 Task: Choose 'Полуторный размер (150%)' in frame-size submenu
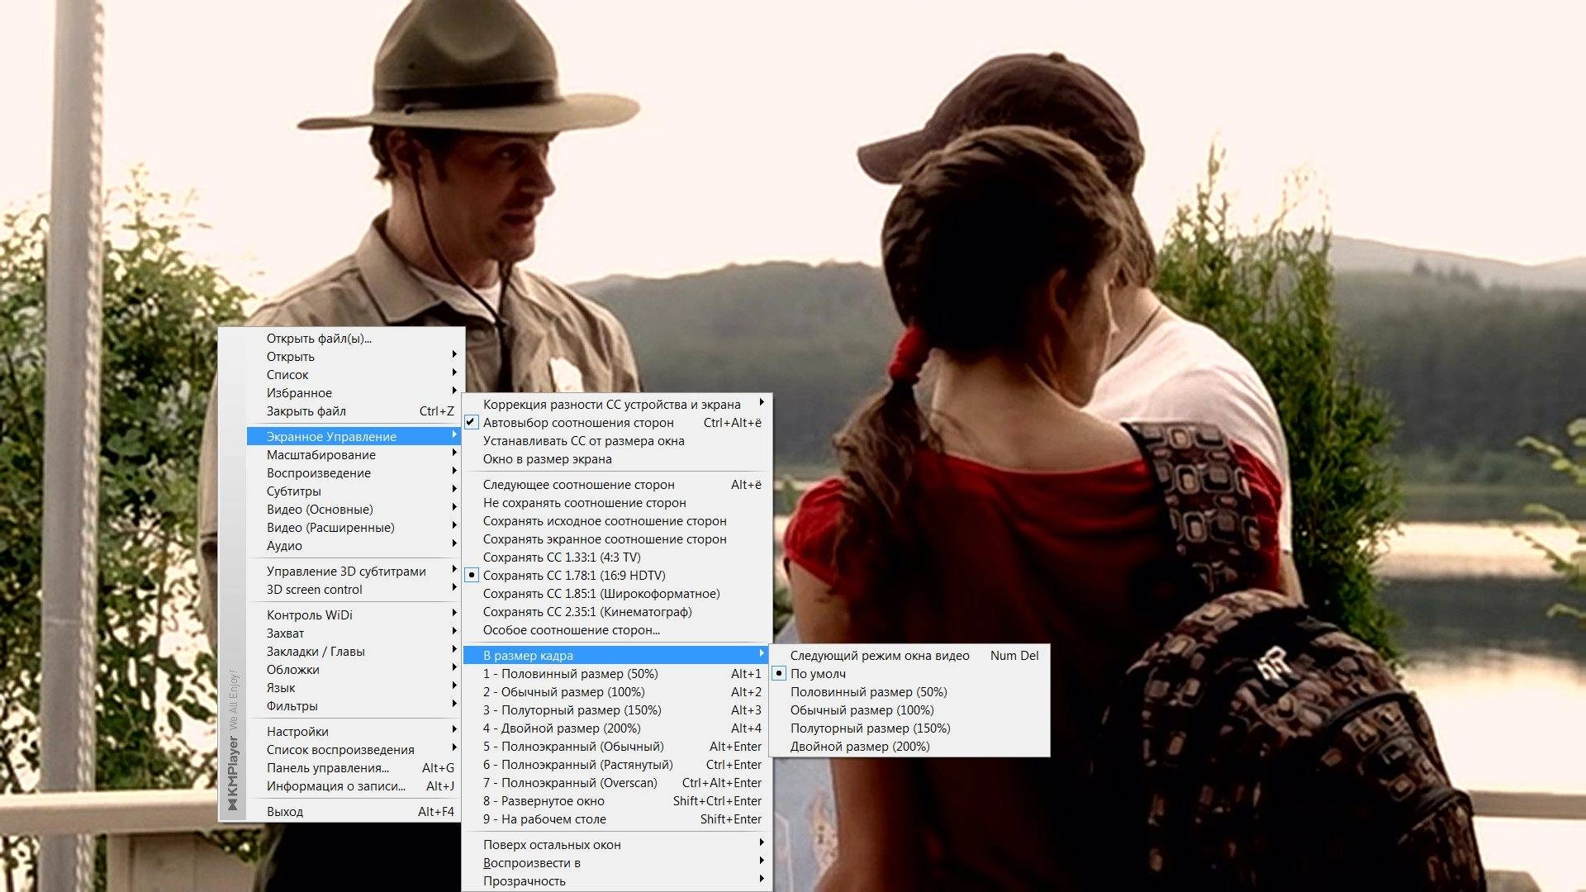[x=909, y=728]
